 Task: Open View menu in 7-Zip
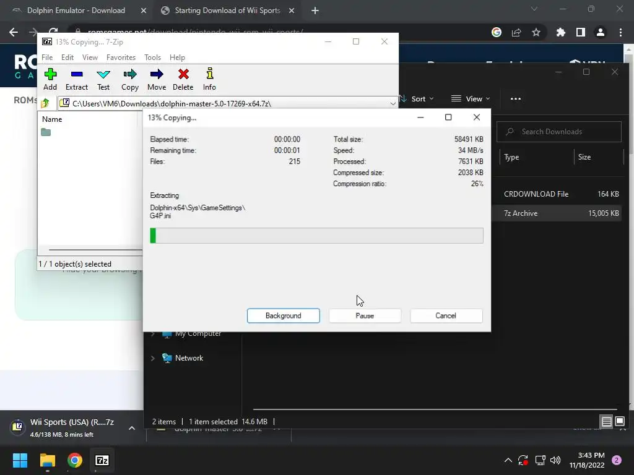pos(90,58)
